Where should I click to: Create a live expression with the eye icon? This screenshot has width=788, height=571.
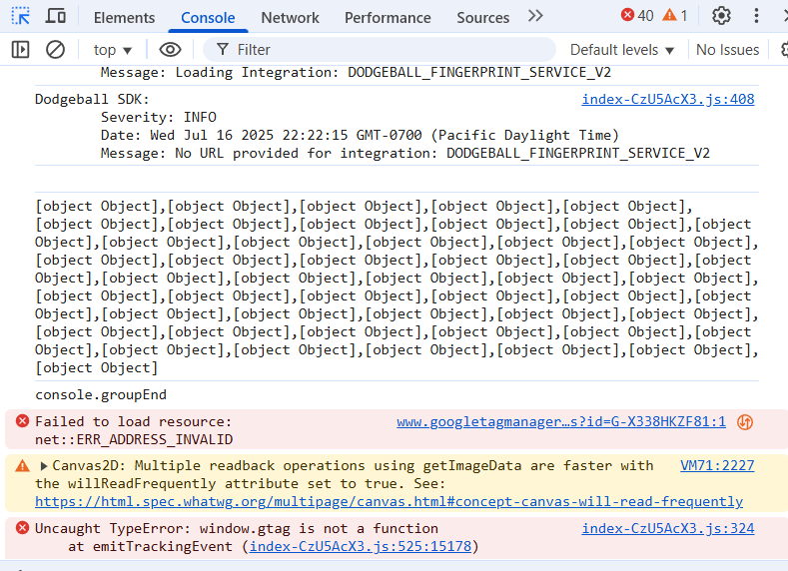click(x=170, y=49)
